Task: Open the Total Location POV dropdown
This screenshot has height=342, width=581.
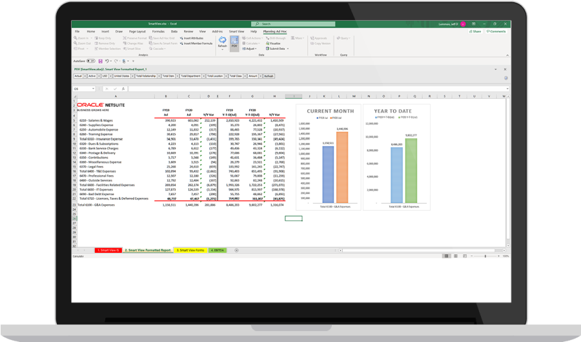Action: 226,76
